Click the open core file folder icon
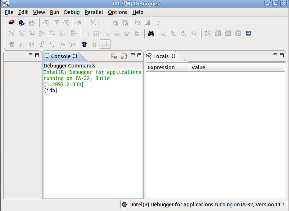The height and width of the screenshot is (211, 289). (32, 23)
